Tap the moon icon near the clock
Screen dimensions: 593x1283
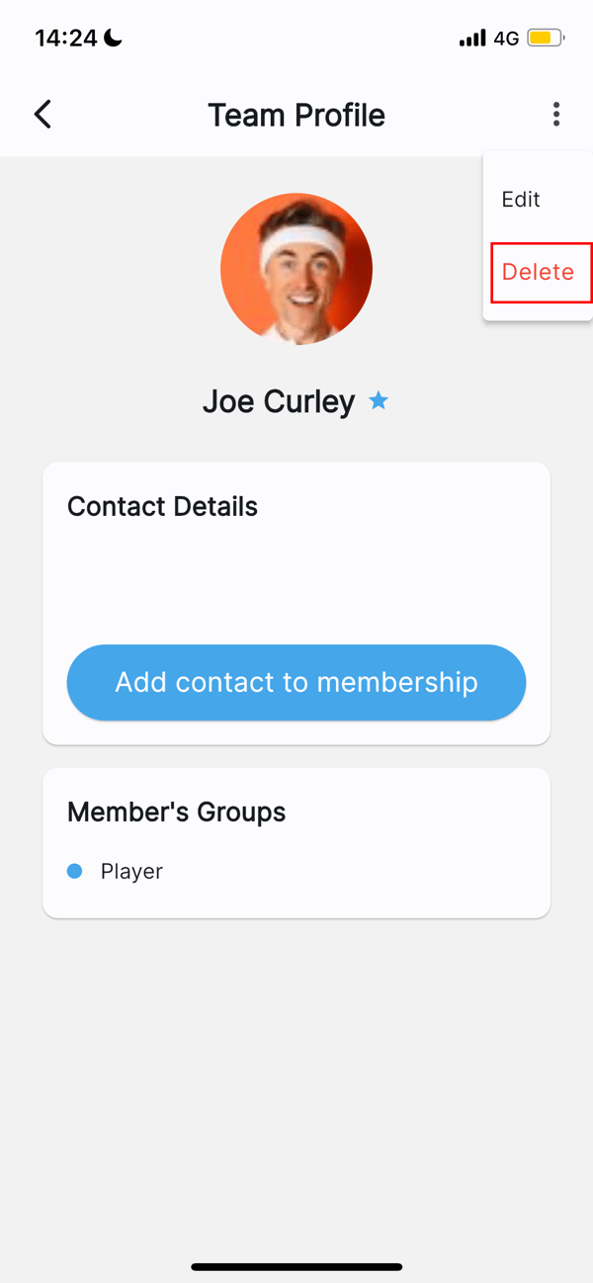pyautogui.click(x=110, y=37)
